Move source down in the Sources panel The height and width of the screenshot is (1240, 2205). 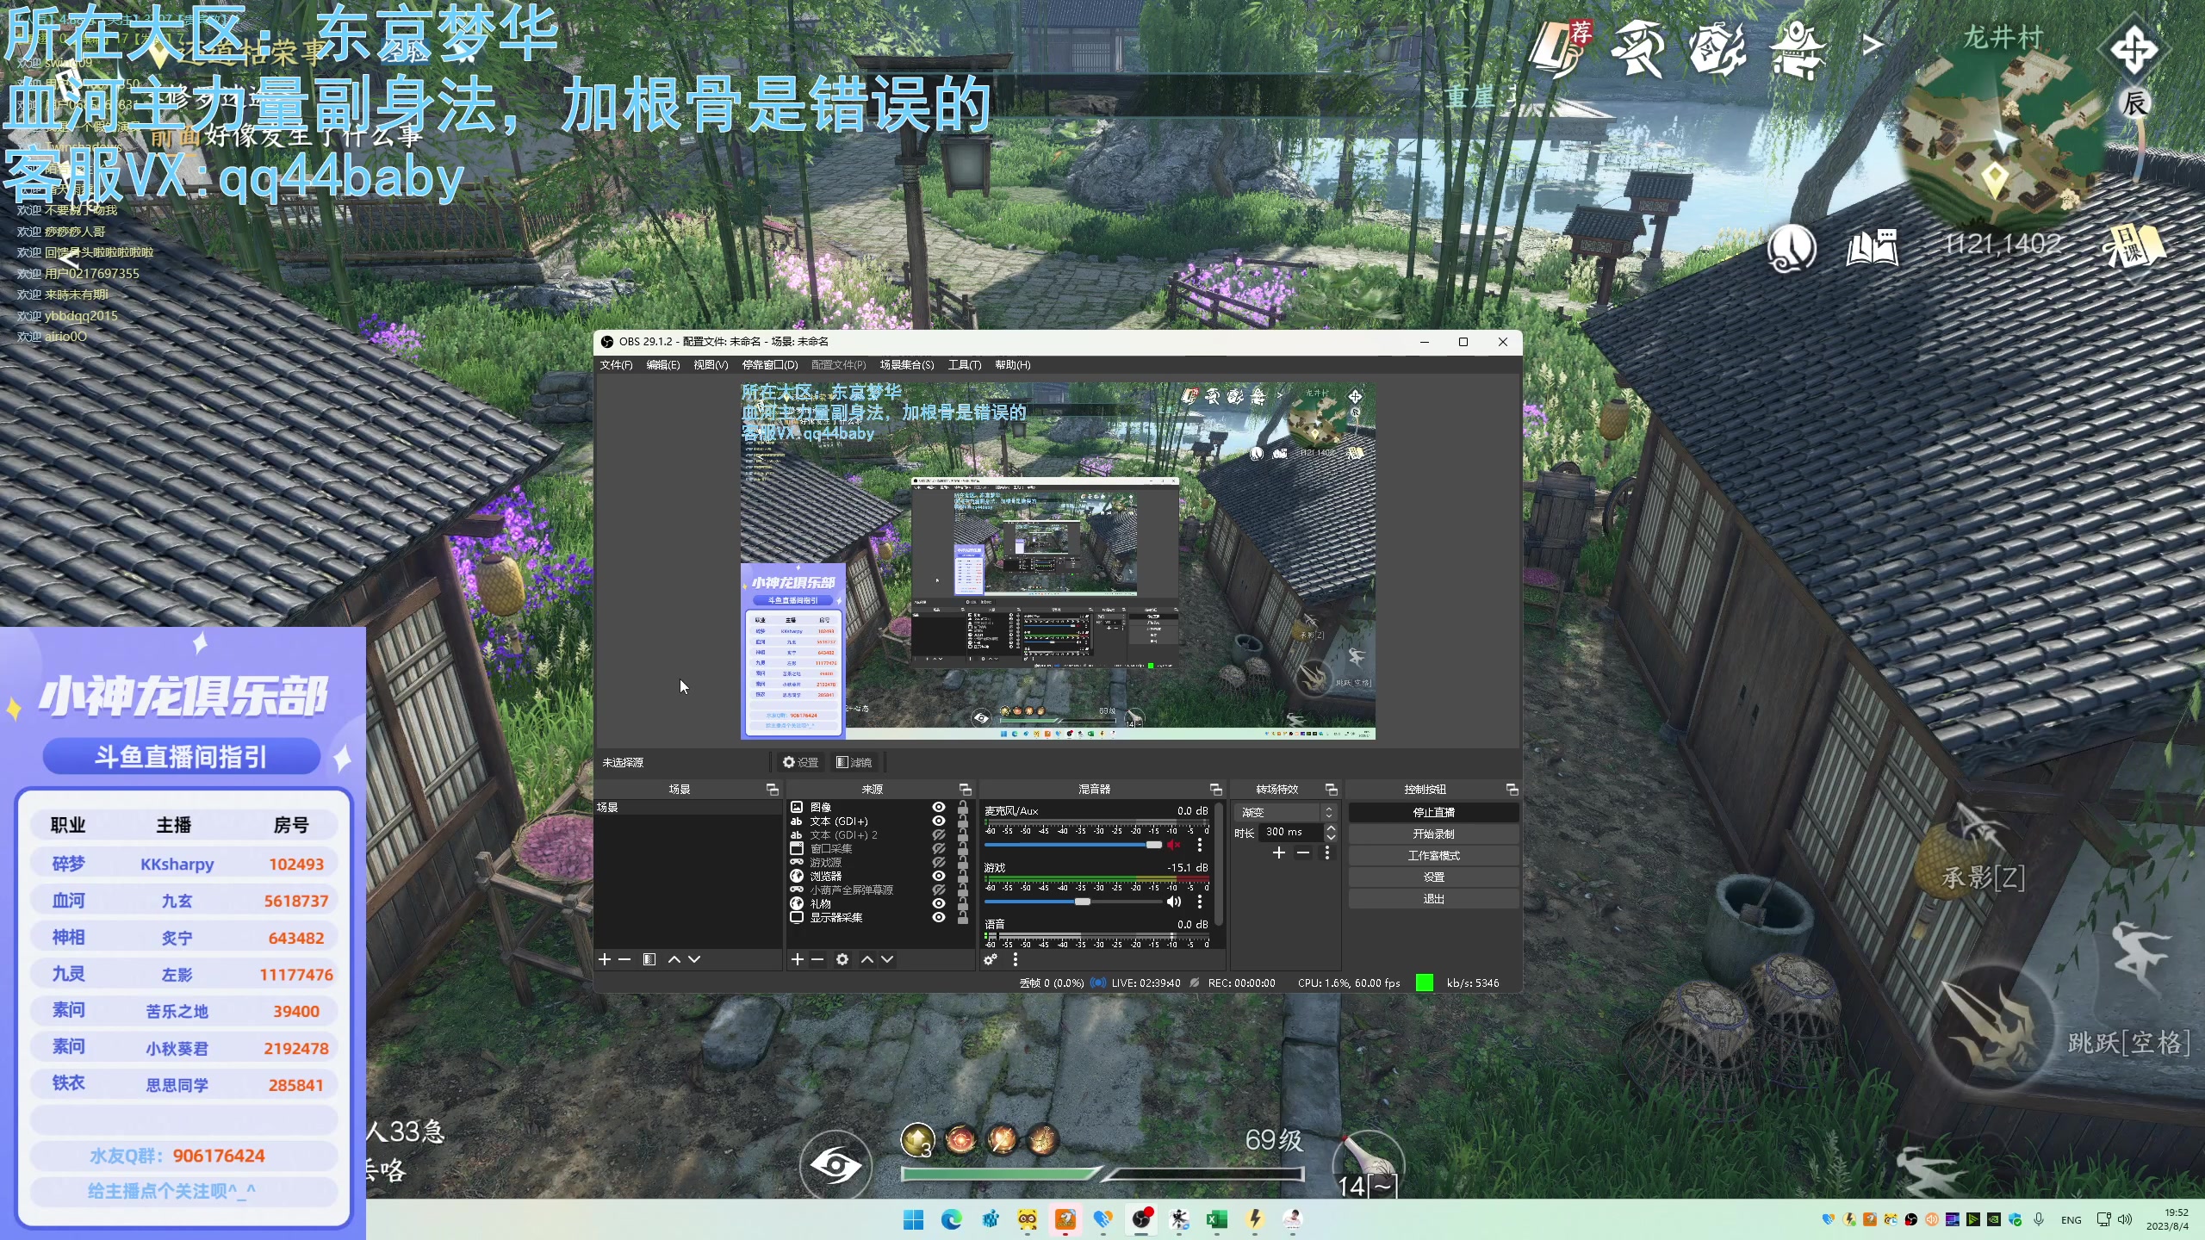887,959
